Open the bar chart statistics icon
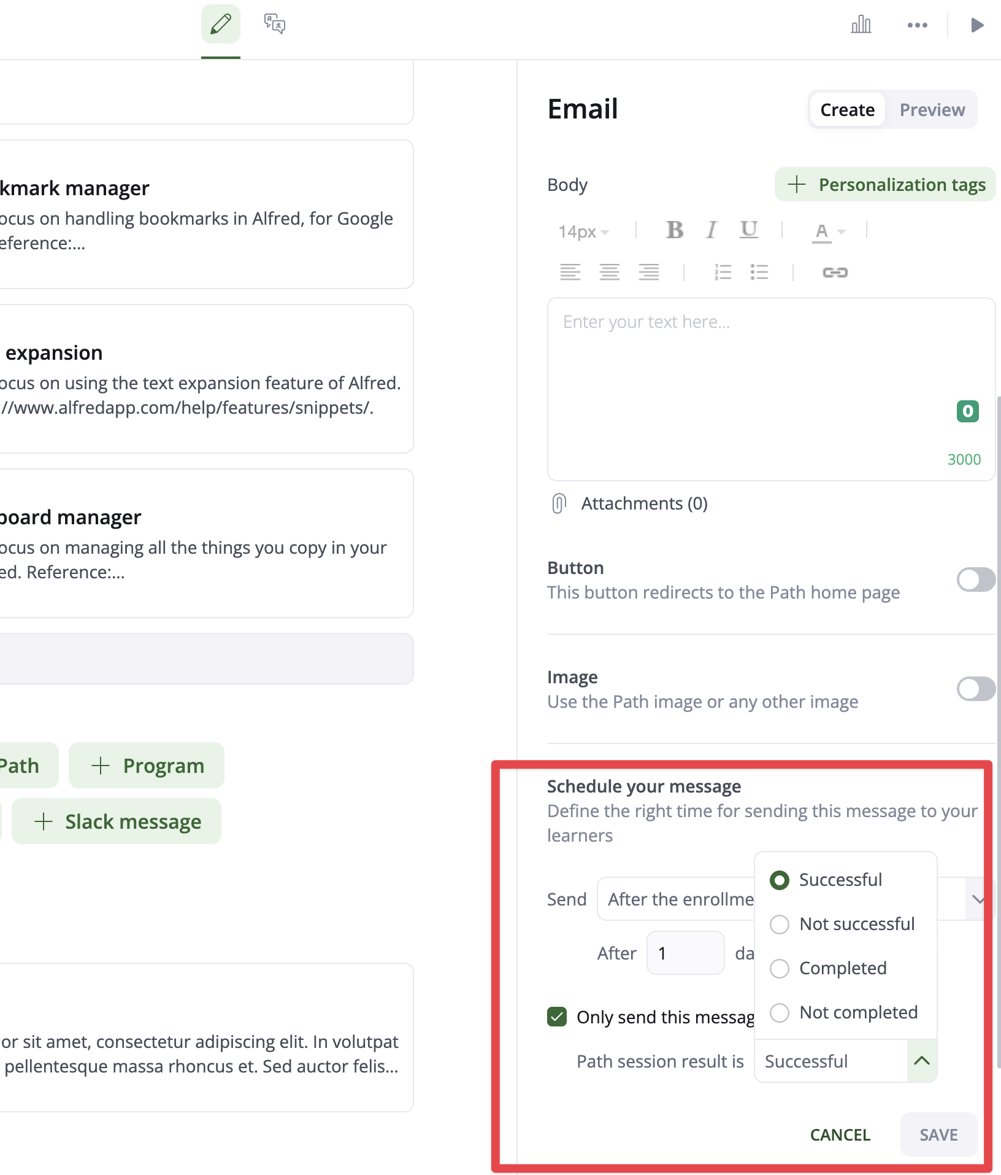Image resolution: width=1001 pixels, height=1175 pixels. point(861,25)
